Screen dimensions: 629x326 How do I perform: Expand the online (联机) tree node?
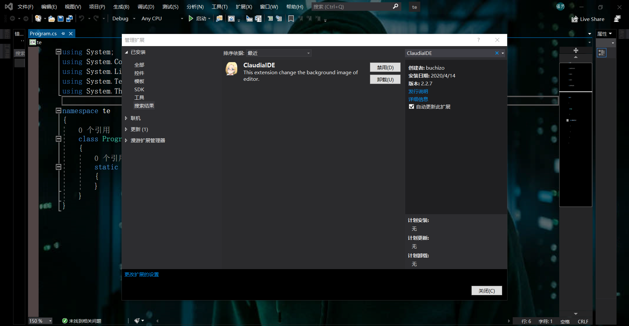[126, 118]
